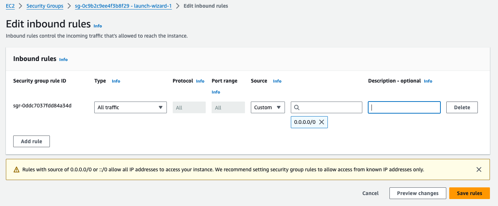Navigate to Security Groups breadcrumb
Screen dimensions: 498x206
45,6
